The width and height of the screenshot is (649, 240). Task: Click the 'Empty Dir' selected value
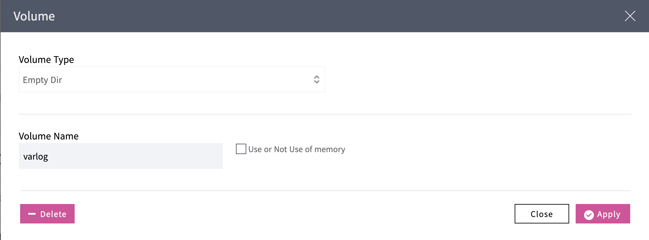pos(42,80)
